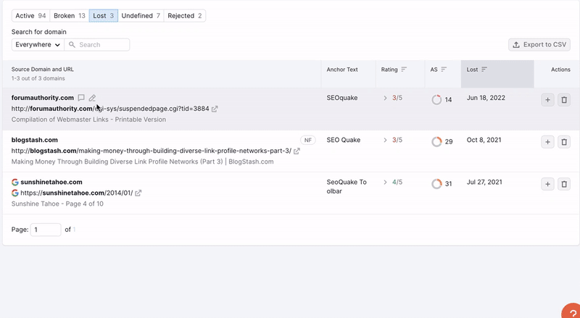
Task: Open forumauthority.com URL external link icon
Action: (x=215, y=109)
